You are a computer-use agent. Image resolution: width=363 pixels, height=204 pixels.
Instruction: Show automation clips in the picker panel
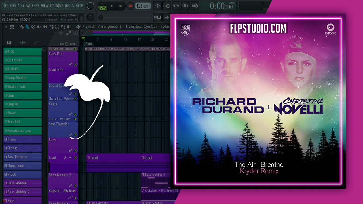pyautogui.click(x=36, y=42)
